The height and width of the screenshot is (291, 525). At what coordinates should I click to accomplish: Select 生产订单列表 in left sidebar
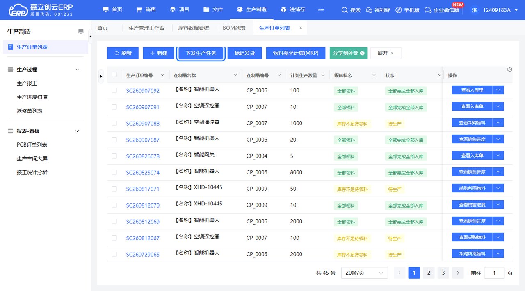(x=46, y=47)
